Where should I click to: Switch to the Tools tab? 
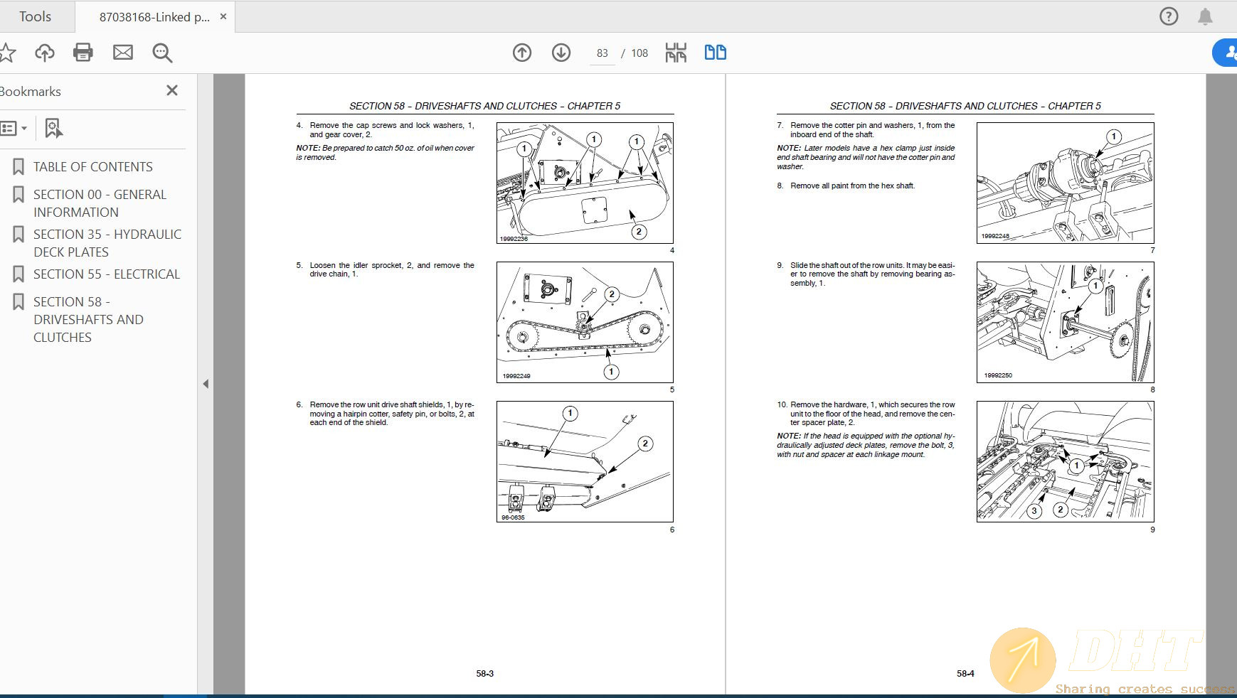(x=35, y=16)
